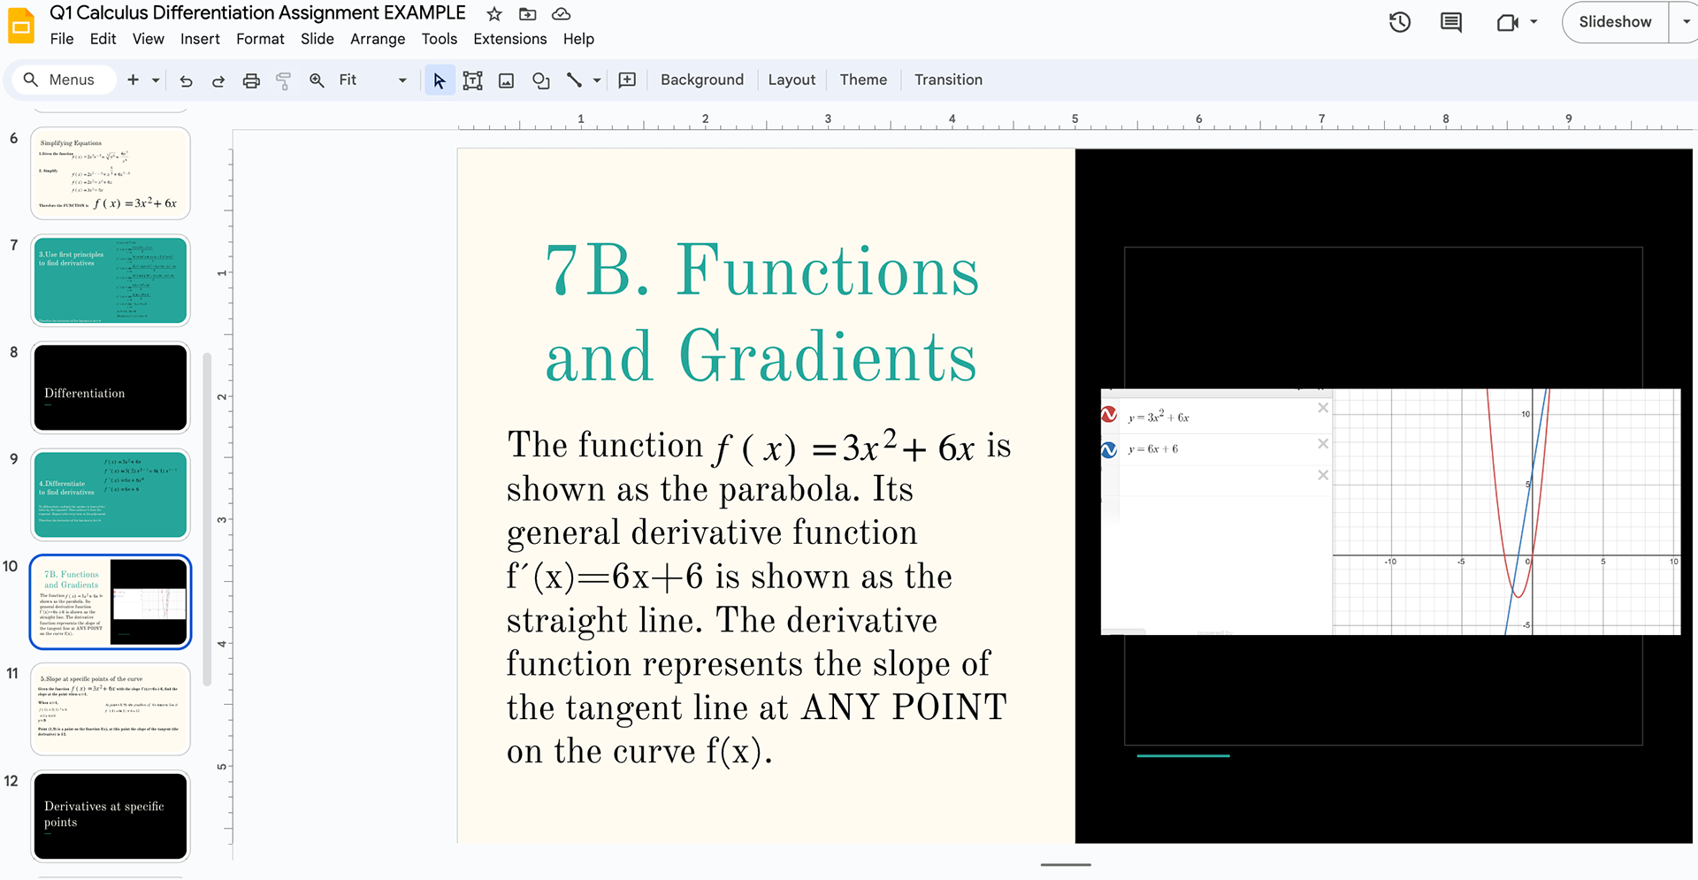The height and width of the screenshot is (880, 1698).
Task: Click the Transition button
Action: pyautogui.click(x=948, y=80)
